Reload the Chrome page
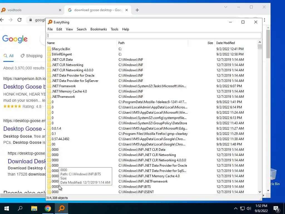 pyautogui.click(x=19, y=20)
